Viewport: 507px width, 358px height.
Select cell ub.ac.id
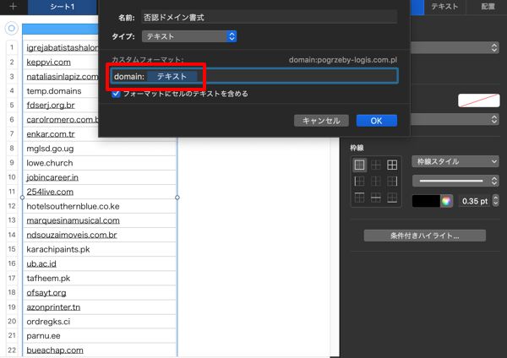tap(100, 264)
